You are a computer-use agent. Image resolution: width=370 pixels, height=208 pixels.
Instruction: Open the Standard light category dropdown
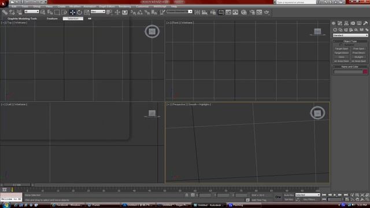[350, 35]
